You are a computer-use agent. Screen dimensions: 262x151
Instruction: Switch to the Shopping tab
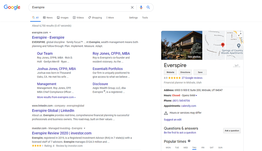tap(95, 18)
